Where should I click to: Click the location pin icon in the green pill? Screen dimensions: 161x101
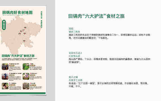4,22
